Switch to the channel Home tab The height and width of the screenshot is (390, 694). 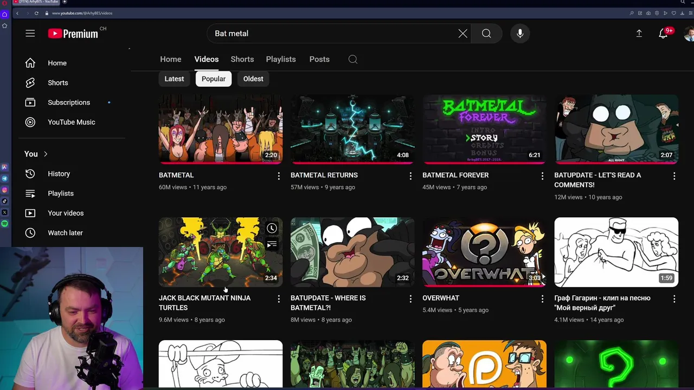click(171, 59)
